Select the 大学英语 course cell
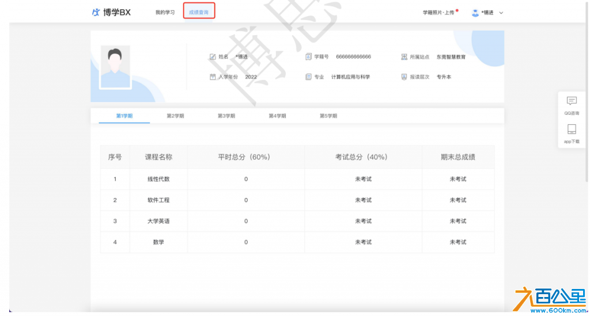The image size is (590, 316). [x=158, y=221]
